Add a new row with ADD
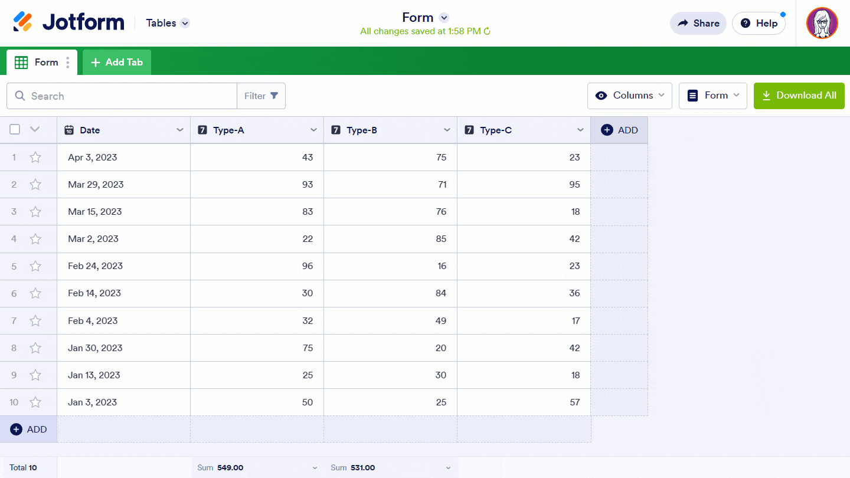This screenshot has width=850, height=478. (x=28, y=429)
